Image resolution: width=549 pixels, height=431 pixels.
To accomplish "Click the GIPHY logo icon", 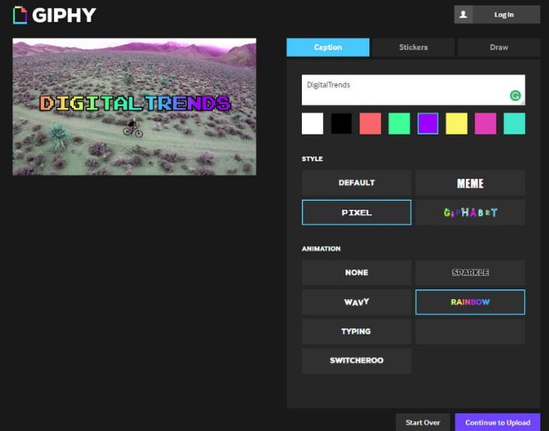I will coord(19,15).
